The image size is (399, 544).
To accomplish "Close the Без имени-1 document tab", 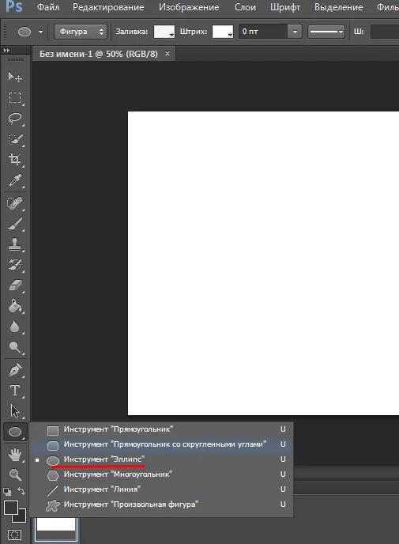I will click(168, 54).
